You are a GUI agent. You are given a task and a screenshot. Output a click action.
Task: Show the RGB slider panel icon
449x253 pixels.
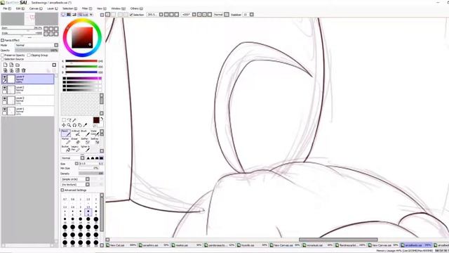69,14
